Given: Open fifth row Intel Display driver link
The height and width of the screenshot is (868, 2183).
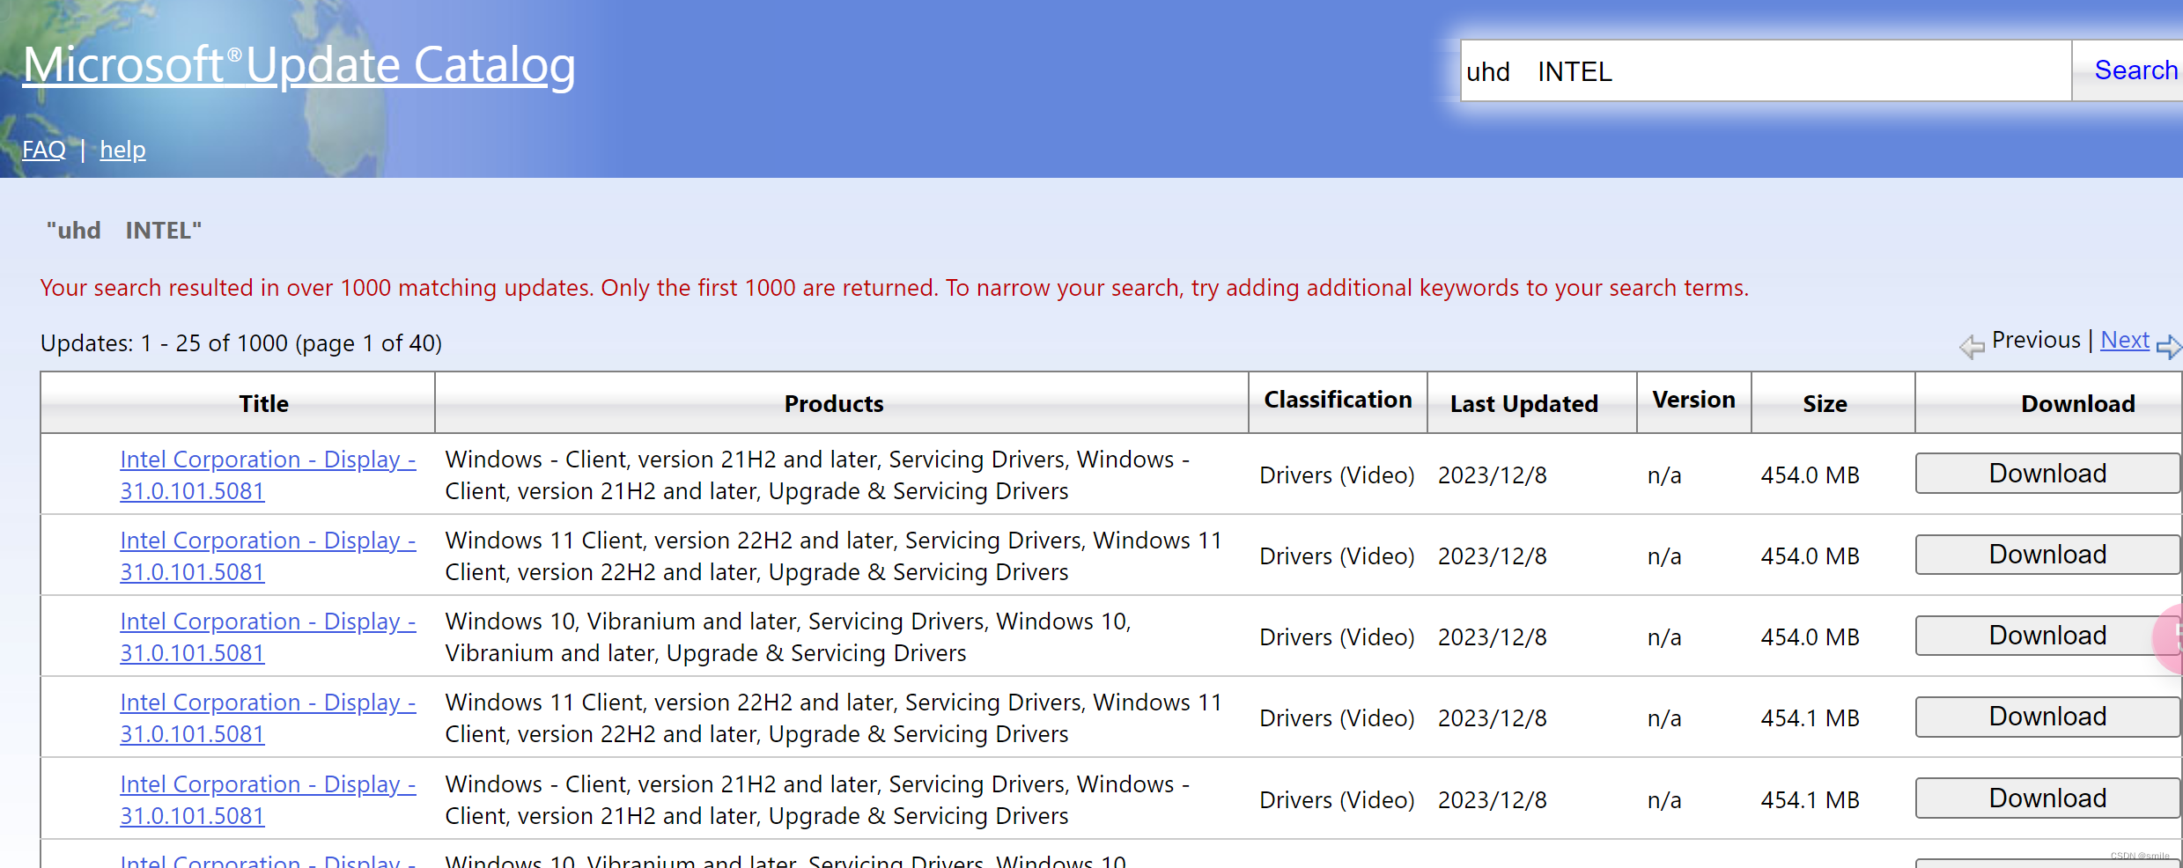Looking at the screenshot, I should [268, 800].
